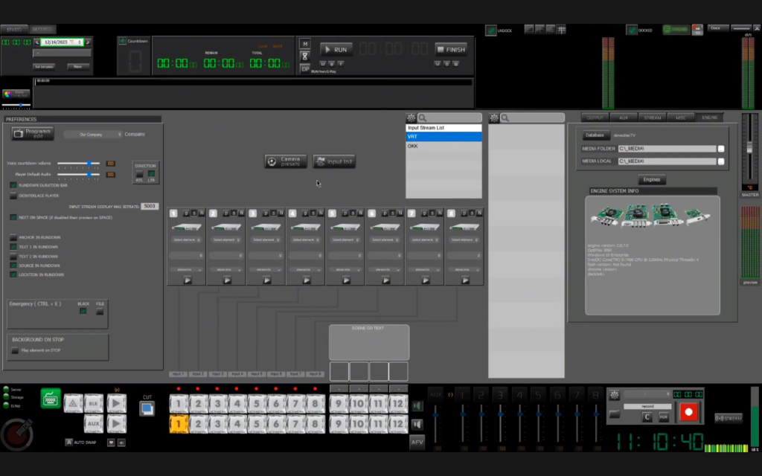
Task: Open the second list panel gear icon
Action: pos(494,118)
